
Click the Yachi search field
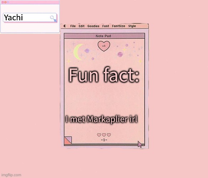30,17
